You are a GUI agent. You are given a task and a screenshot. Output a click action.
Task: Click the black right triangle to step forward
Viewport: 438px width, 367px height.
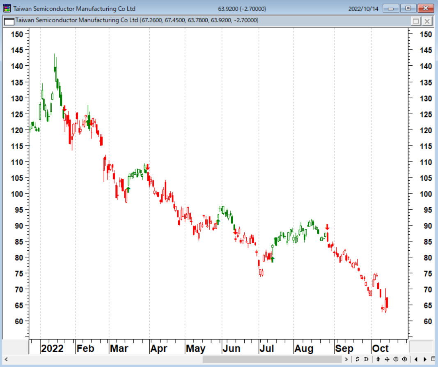pos(425,359)
